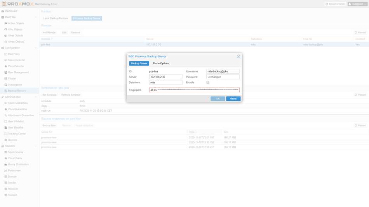Select the Backup Server tab in the dialog
This screenshot has height=207, width=369.
pos(139,64)
